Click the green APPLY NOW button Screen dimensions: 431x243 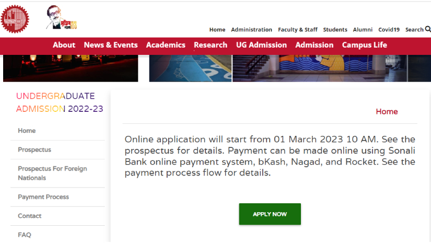270,214
